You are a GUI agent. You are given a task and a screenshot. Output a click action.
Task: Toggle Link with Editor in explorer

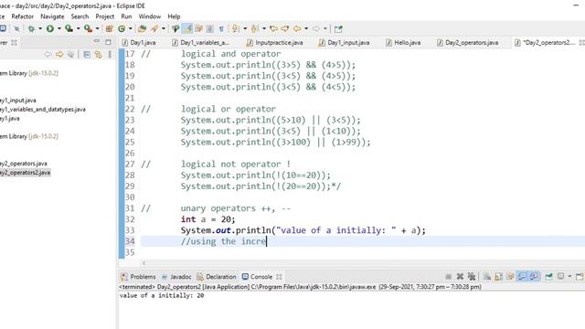[98, 55]
